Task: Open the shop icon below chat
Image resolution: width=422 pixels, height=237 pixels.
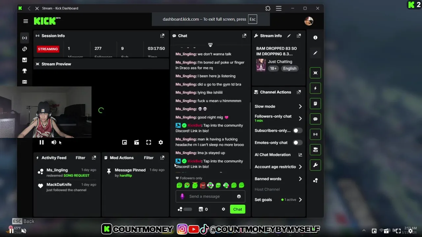Action: point(201,209)
